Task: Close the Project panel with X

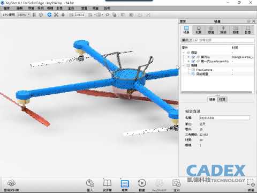Action: point(254,21)
